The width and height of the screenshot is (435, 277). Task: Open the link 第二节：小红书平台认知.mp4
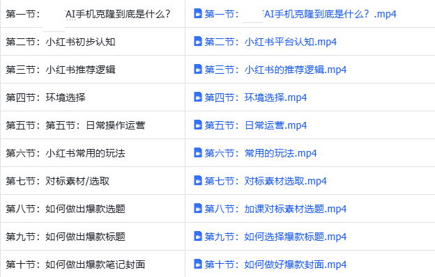(270, 42)
